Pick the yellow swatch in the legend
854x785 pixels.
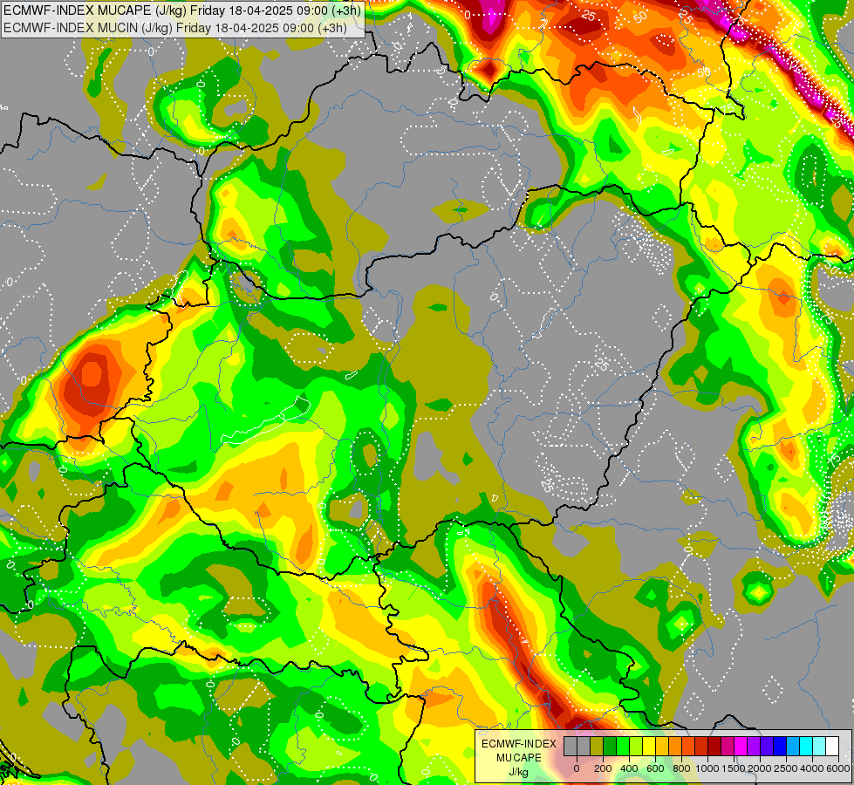(649, 747)
